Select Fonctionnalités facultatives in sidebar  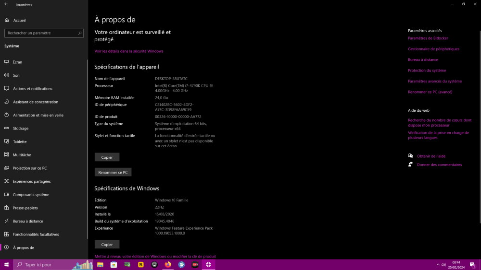coord(36,235)
